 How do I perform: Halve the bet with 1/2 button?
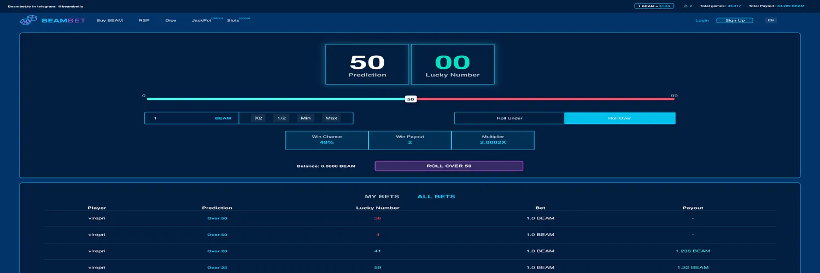click(x=282, y=118)
